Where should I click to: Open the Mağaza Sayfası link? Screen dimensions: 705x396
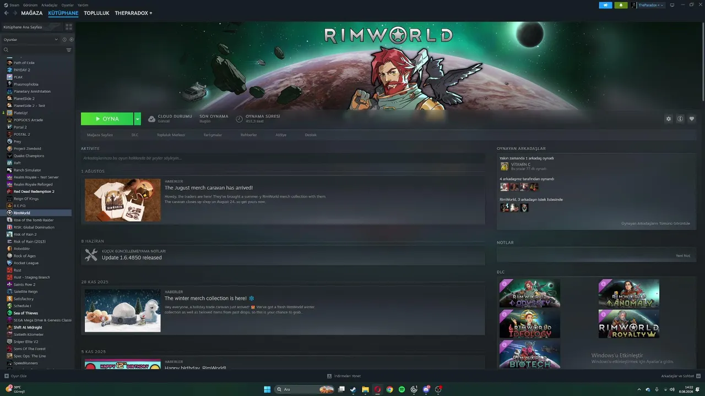100,135
